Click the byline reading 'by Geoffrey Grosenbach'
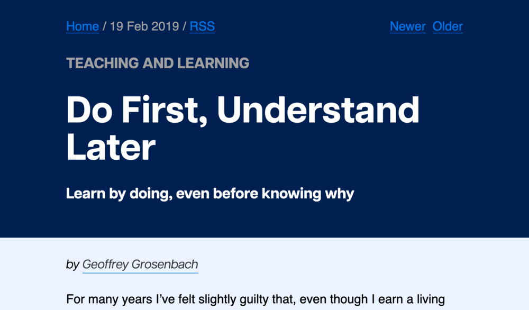 tap(132, 264)
